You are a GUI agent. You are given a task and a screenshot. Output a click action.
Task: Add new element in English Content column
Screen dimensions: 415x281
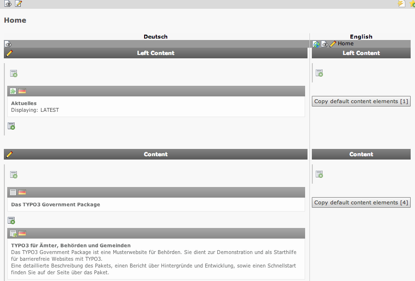(319, 174)
